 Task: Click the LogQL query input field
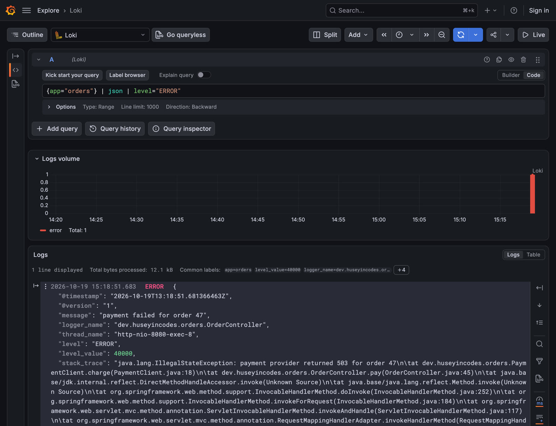click(x=294, y=91)
